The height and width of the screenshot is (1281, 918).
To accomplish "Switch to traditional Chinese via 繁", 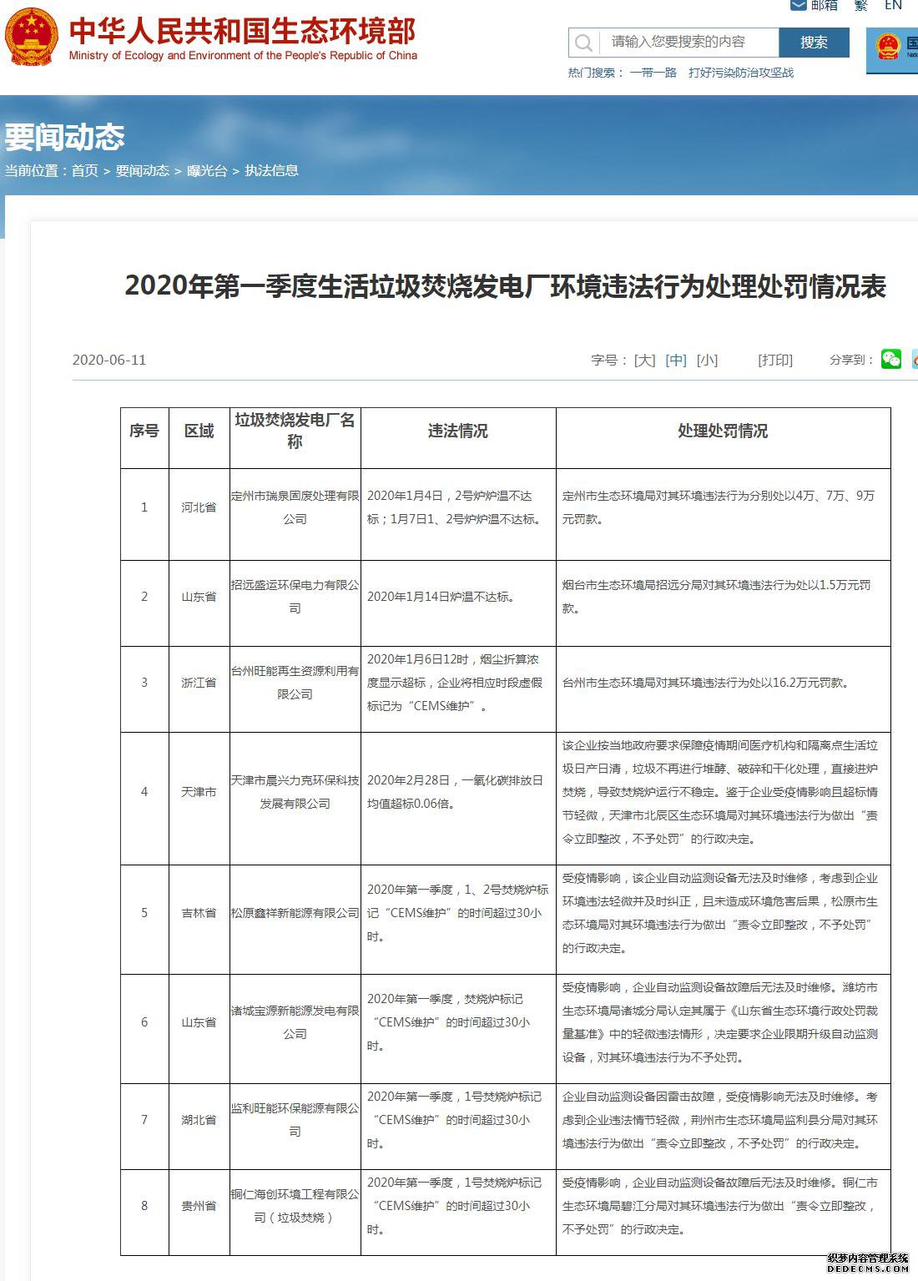I will point(860,6).
